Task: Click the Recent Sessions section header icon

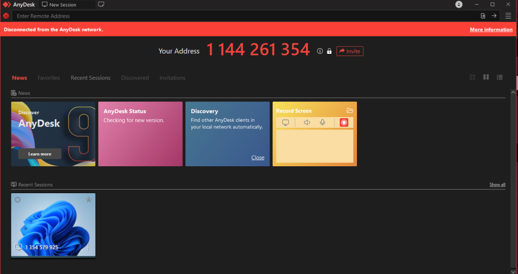Action: pos(13,185)
